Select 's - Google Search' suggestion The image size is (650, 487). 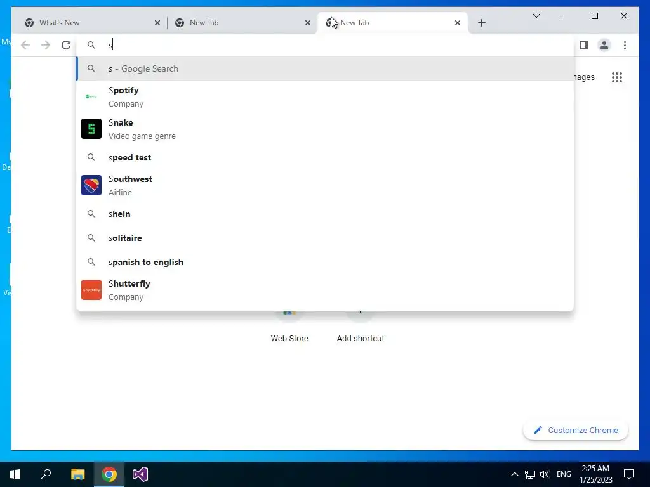point(326,68)
